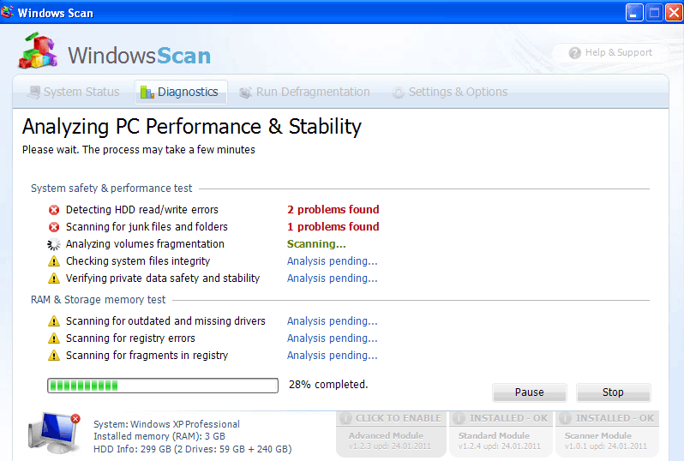The width and height of the screenshot is (684, 461).
Task: Click warning icon beside system files integrity
Action: (54, 261)
